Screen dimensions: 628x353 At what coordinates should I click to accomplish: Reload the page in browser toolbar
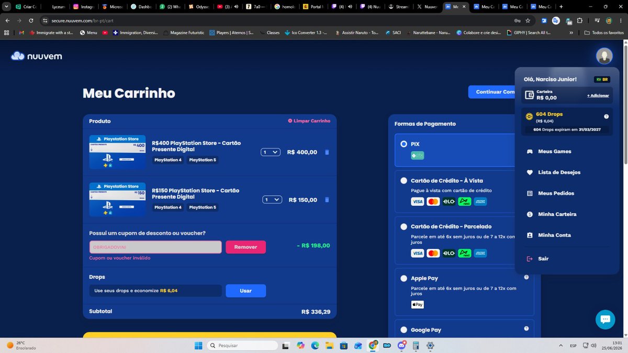tap(31, 20)
